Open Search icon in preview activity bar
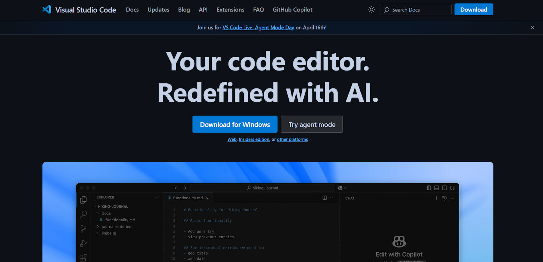 coord(83,214)
